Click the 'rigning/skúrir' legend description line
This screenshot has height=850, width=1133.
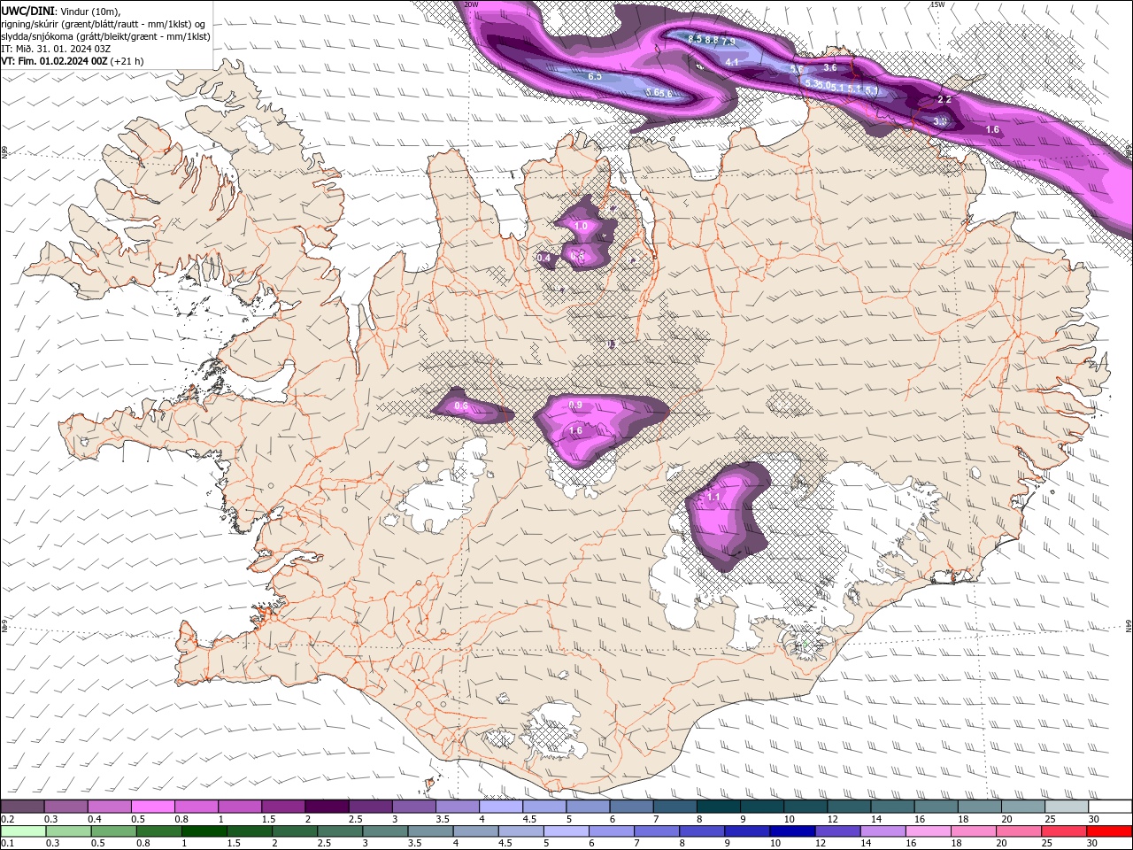(x=103, y=24)
